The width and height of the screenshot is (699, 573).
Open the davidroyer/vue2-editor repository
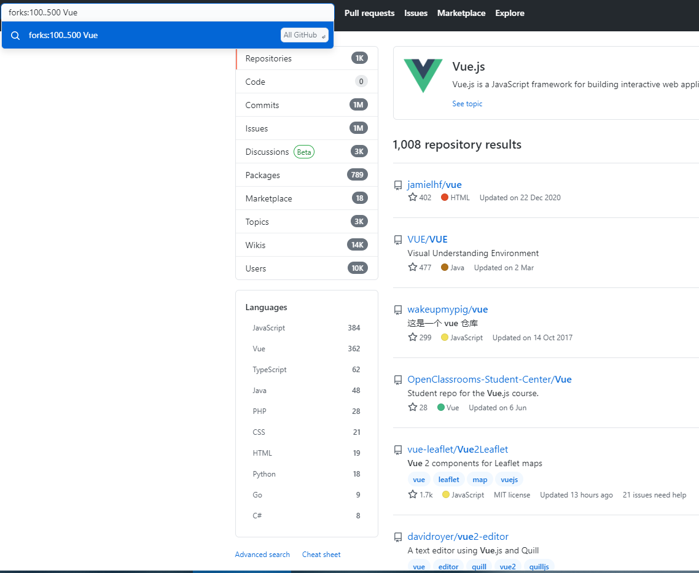[x=458, y=537]
